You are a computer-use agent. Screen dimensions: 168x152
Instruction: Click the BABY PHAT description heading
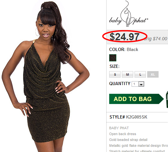tap(119, 128)
